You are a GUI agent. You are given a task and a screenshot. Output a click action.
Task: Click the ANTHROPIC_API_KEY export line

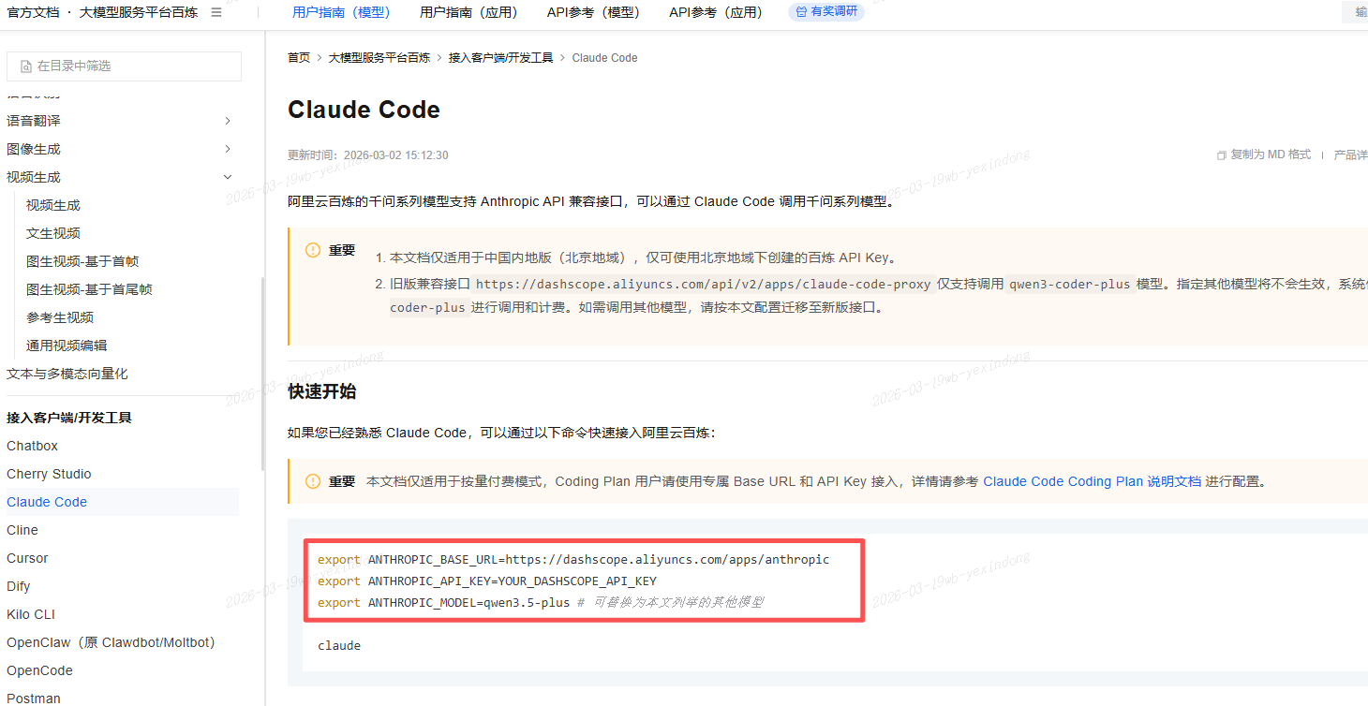click(x=487, y=581)
